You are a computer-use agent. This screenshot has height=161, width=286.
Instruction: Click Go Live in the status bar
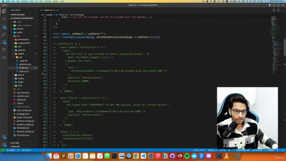pyautogui.click(x=257, y=150)
